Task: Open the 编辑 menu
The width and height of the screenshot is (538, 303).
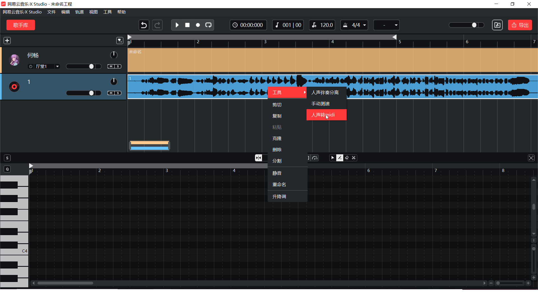Action: [65, 12]
